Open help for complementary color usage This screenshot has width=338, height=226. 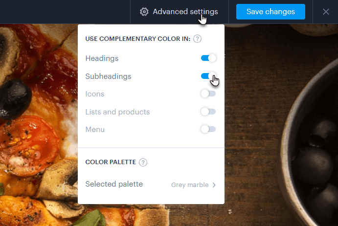coord(198,39)
